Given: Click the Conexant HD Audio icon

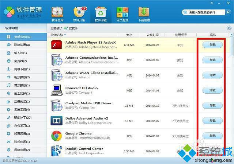Looking at the screenshot, I should [56, 90].
